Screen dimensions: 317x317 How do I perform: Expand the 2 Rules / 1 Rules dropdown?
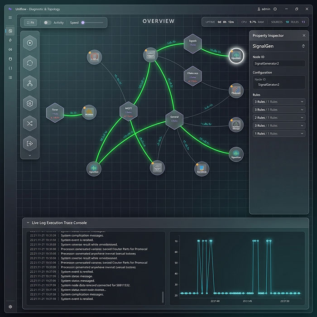(x=279, y=118)
